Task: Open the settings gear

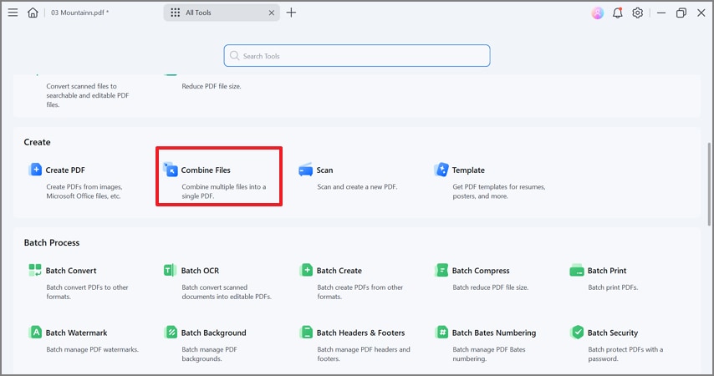Action: pyautogui.click(x=637, y=13)
